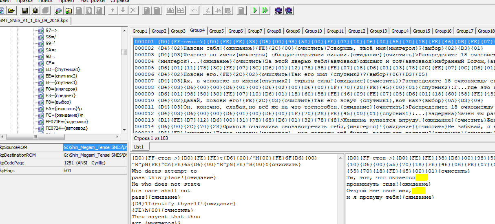Click the icon beside the CF= entry
Image resolution: width=495 pixels, height=224 pixels.
tap(41, 63)
